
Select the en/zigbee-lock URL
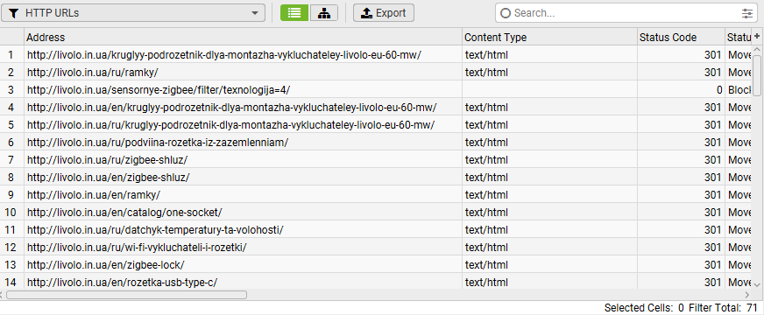point(106,265)
